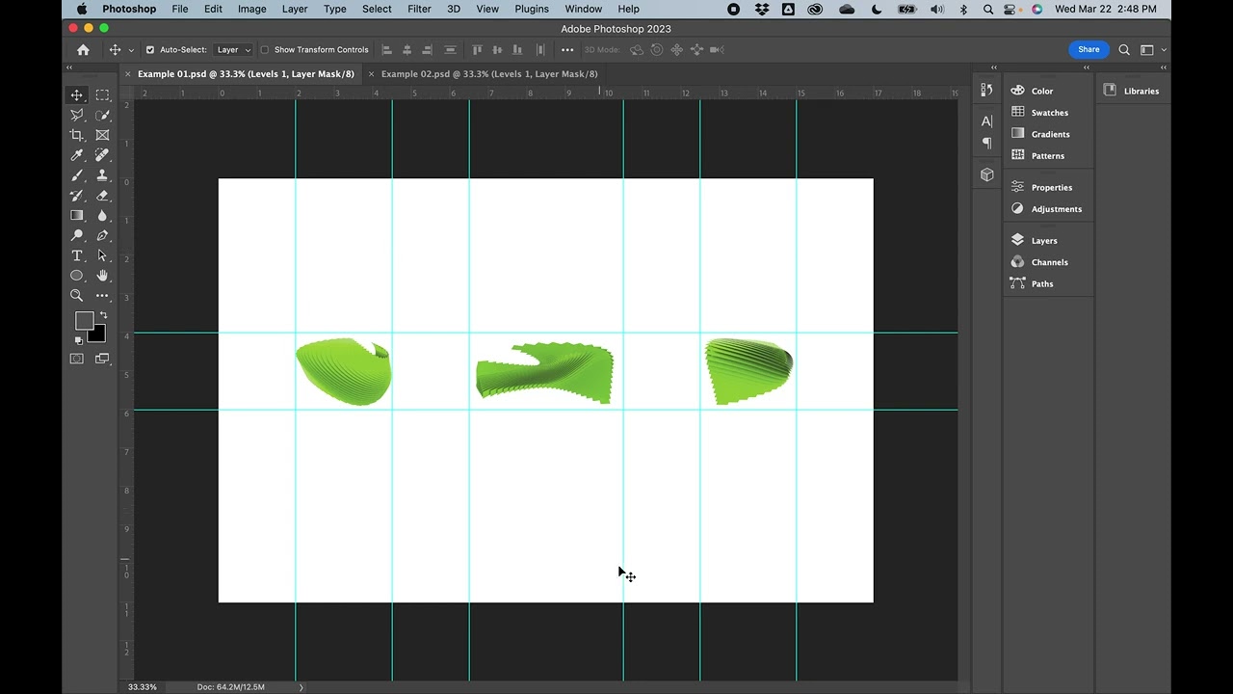Enable Show Transform Controls checkbox
This screenshot has width=1233, height=694.
point(265,50)
